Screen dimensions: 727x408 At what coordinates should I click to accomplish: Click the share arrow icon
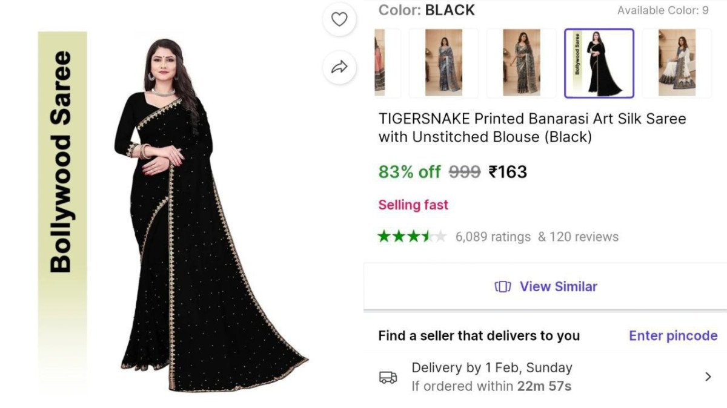pos(339,67)
